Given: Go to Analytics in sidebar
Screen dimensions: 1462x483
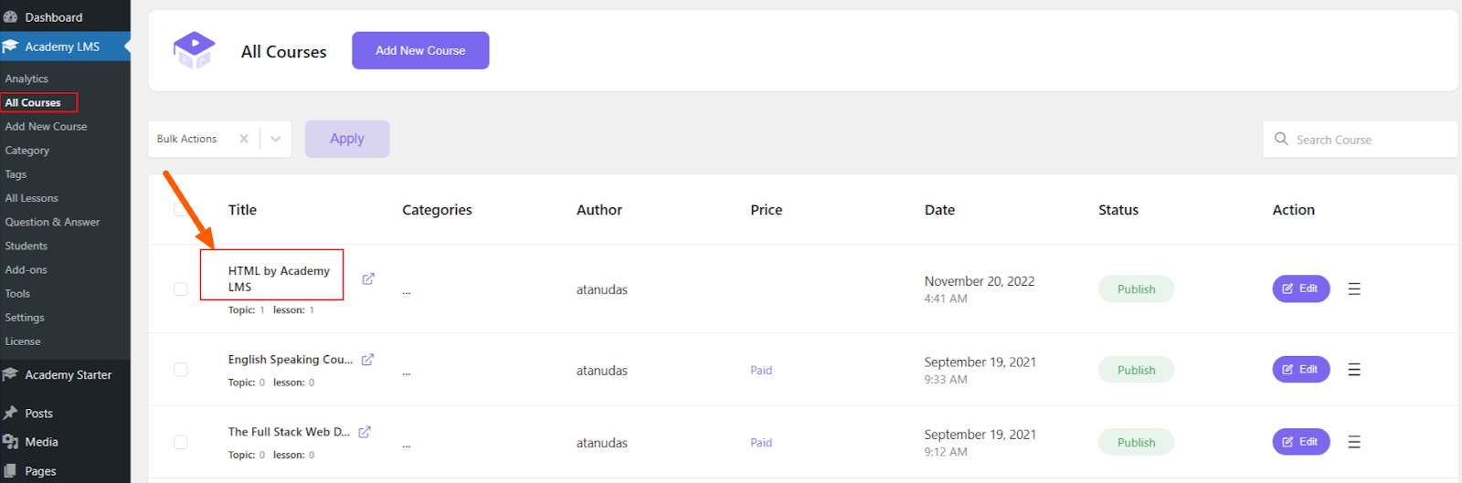Looking at the screenshot, I should pyautogui.click(x=26, y=79).
